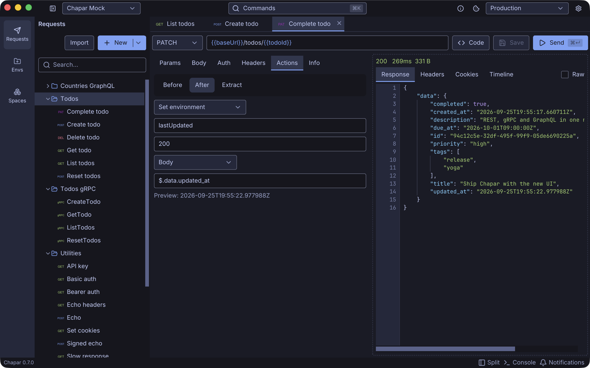Open the Chapar Mock workspace dropdown

101,8
